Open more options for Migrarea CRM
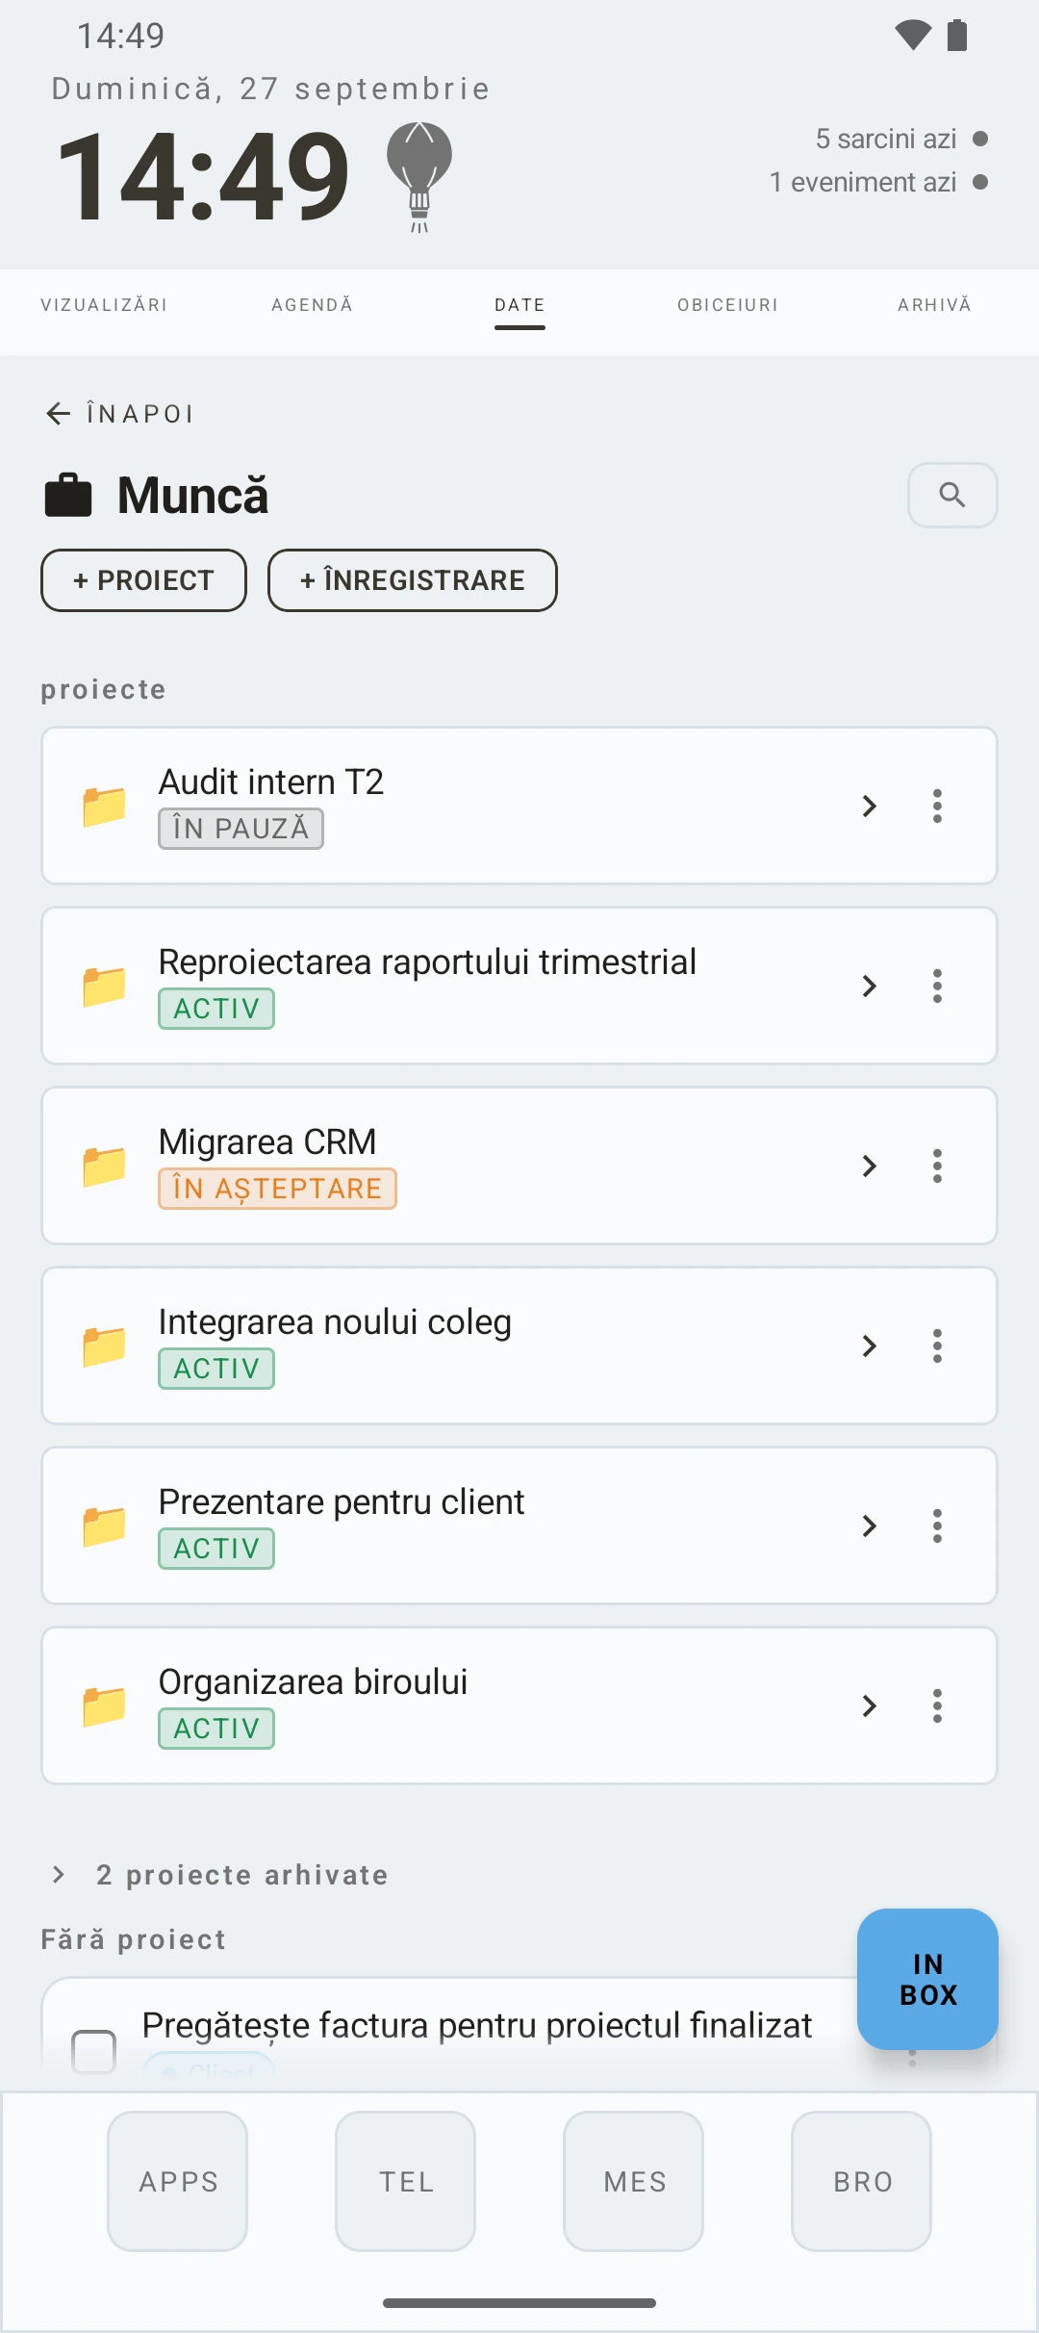This screenshot has height=2333, width=1039. click(x=937, y=1166)
